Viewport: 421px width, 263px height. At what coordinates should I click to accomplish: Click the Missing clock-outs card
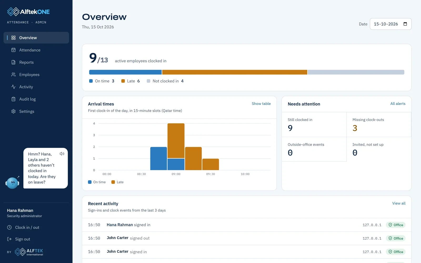coord(379,124)
